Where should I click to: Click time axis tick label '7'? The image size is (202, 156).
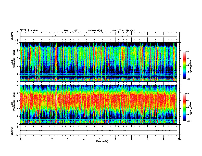132,139
